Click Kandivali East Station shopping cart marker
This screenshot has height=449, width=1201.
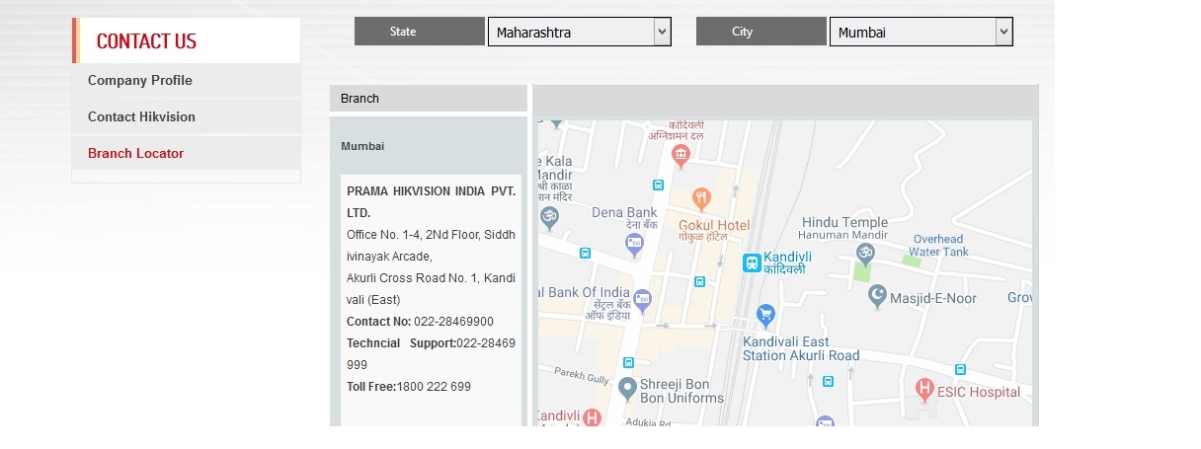pyautogui.click(x=764, y=315)
